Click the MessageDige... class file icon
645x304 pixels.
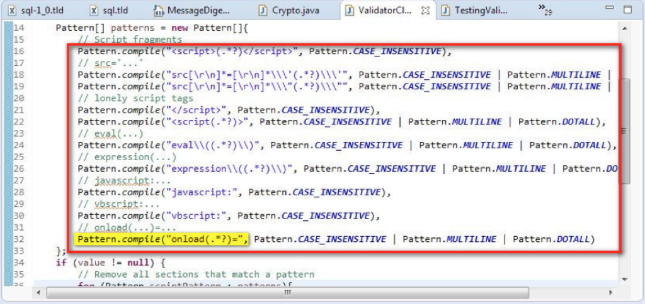point(158,11)
